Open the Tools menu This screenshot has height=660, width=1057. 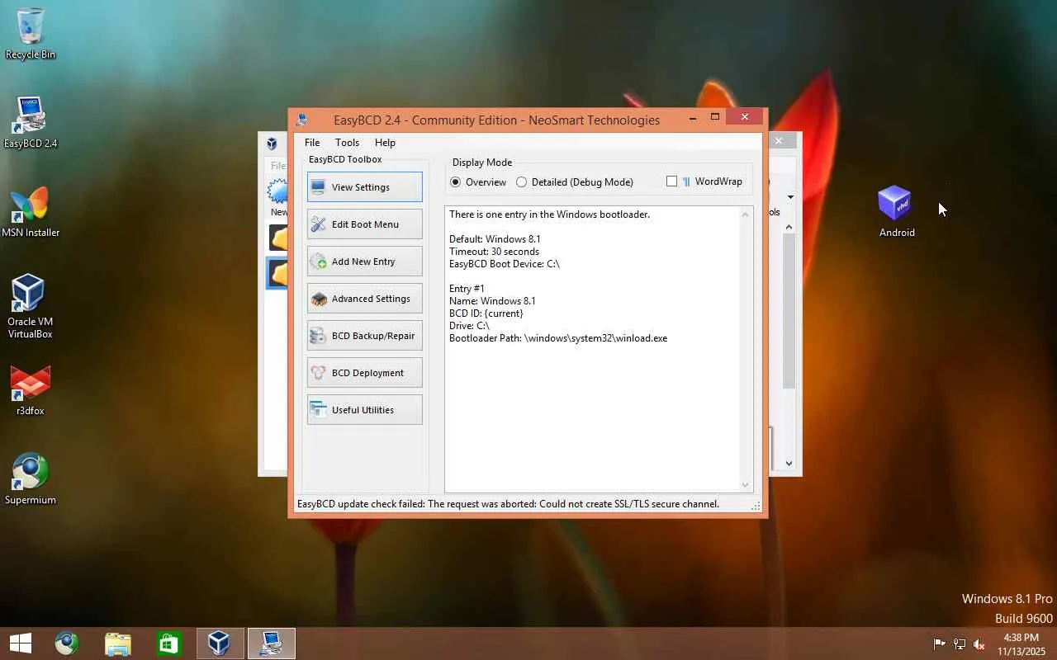(347, 143)
